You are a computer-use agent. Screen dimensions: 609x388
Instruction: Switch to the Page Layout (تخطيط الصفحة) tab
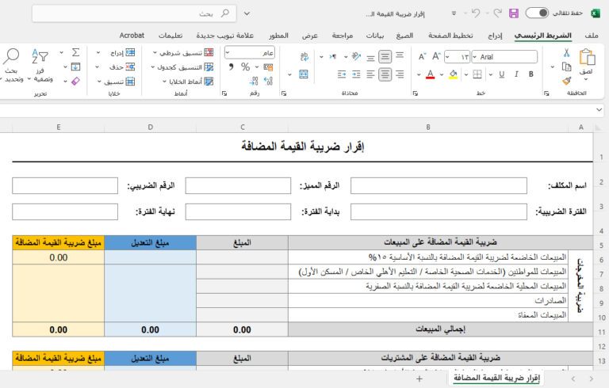[450, 36]
